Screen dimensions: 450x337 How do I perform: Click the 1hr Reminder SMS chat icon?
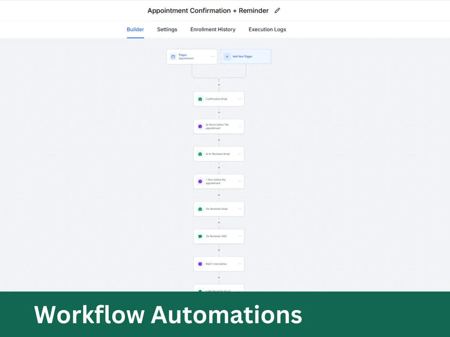point(200,237)
